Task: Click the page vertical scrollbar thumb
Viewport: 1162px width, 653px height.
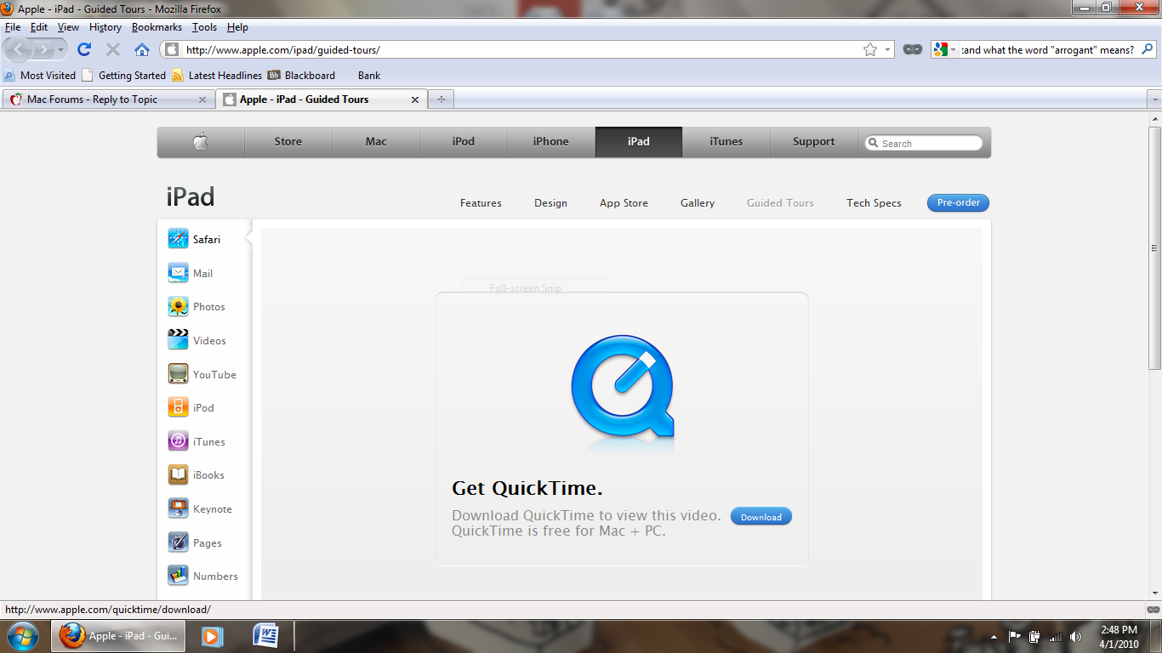Action: 1154,248
